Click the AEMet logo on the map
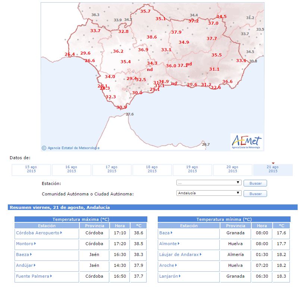 pyautogui.click(x=247, y=142)
